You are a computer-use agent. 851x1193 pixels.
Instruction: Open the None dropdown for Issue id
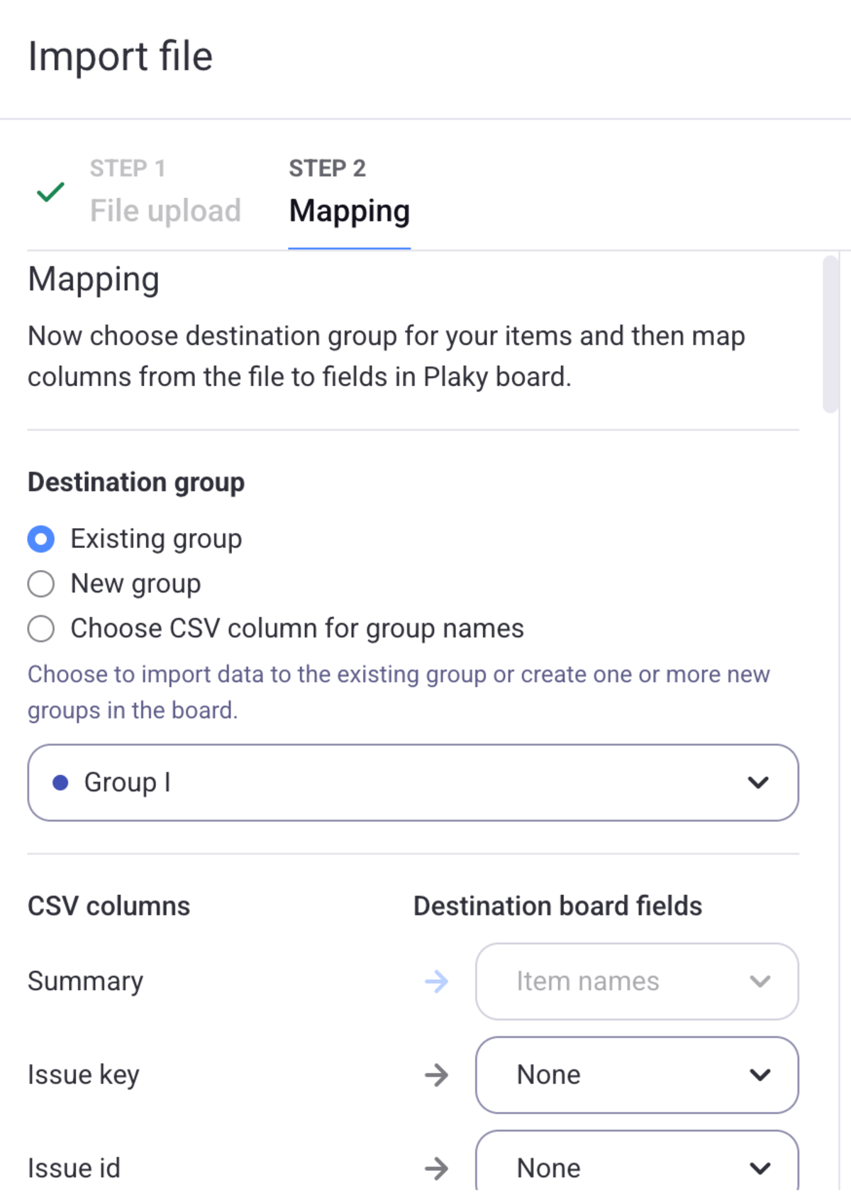pyautogui.click(x=636, y=1167)
